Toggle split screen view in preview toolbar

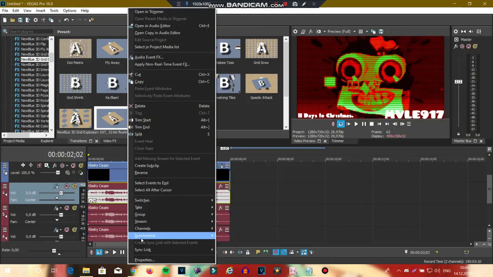pos(319,32)
